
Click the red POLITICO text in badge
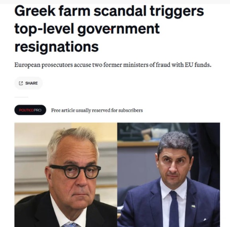pos(26,110)
